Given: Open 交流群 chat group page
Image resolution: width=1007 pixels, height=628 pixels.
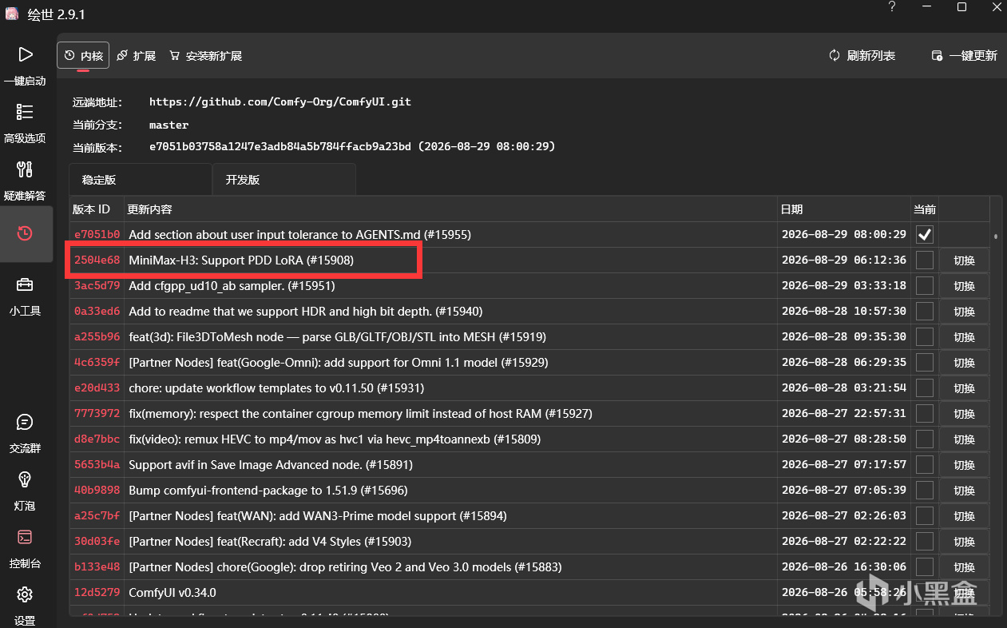Looking at the screenshot, I should (25, 434).
